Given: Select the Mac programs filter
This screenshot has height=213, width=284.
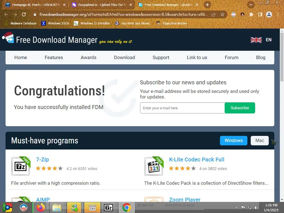Looking at the screenshot, I should [x=260, y=141].
